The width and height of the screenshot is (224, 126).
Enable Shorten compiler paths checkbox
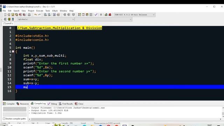pyautogui.click(x=4, y=119)
